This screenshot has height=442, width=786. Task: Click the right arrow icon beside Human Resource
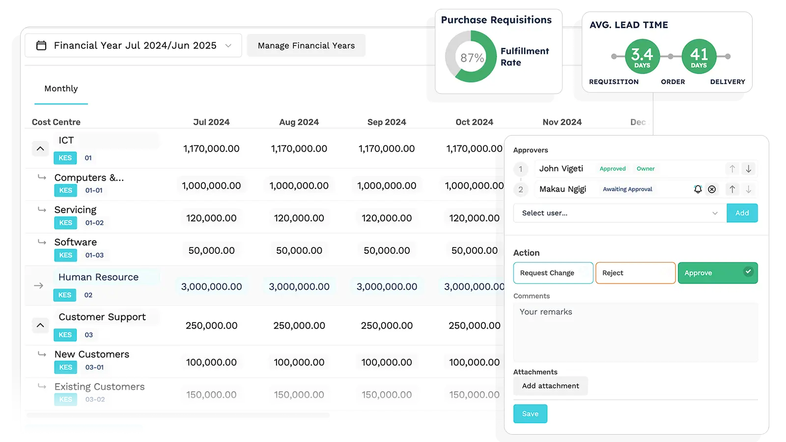click(39, 286)
